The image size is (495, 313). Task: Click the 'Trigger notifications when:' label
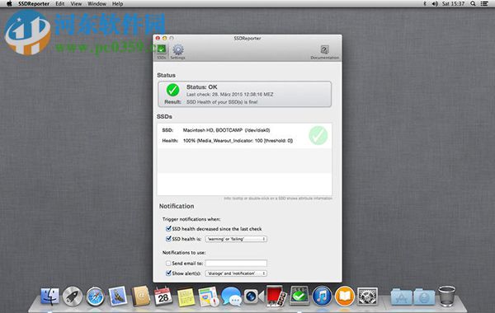click(191, 219)
